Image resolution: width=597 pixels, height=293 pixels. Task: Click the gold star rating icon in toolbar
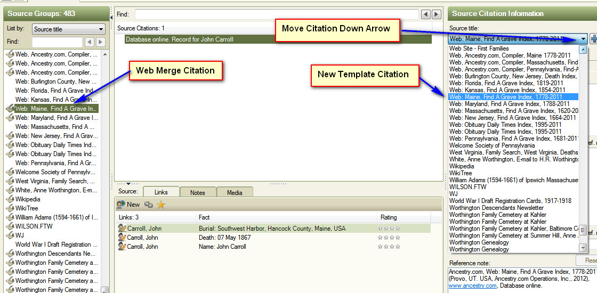[x=161, y=205]
